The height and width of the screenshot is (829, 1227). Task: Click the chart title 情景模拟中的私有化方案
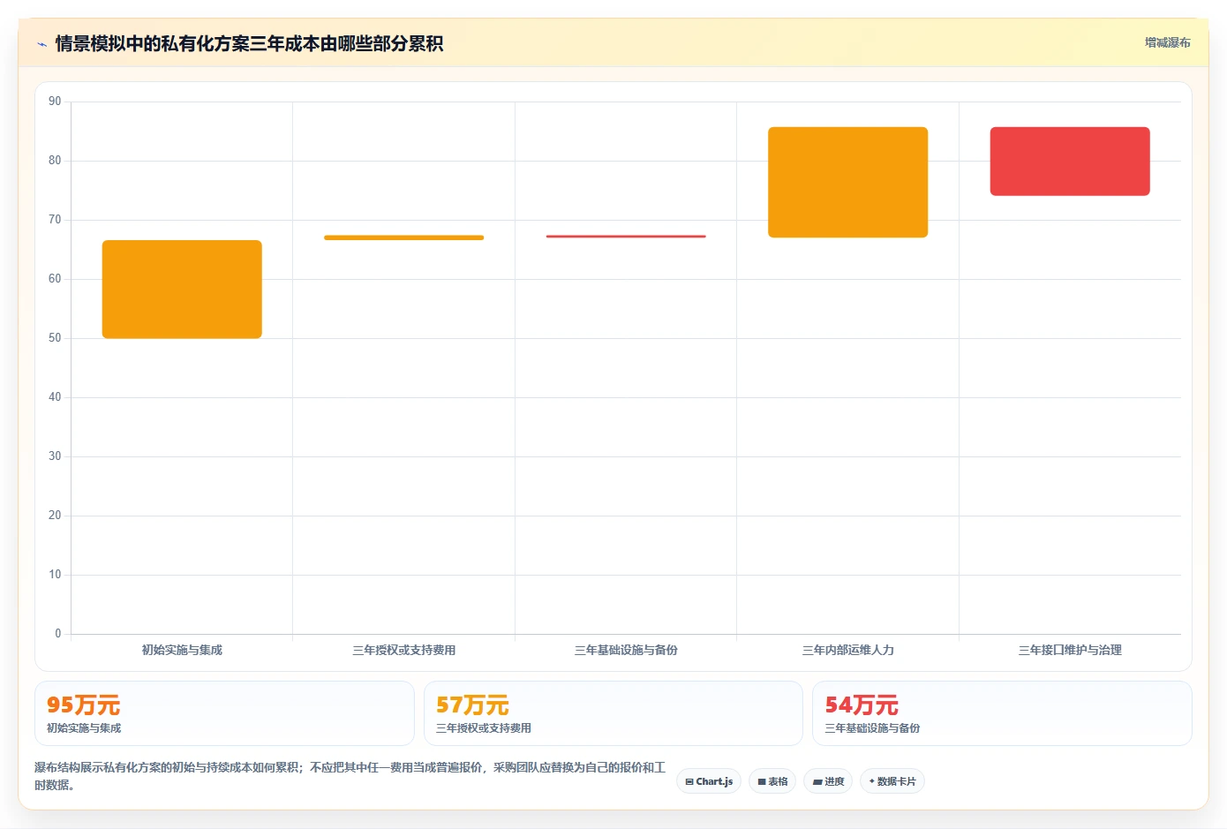coord(249,43)
